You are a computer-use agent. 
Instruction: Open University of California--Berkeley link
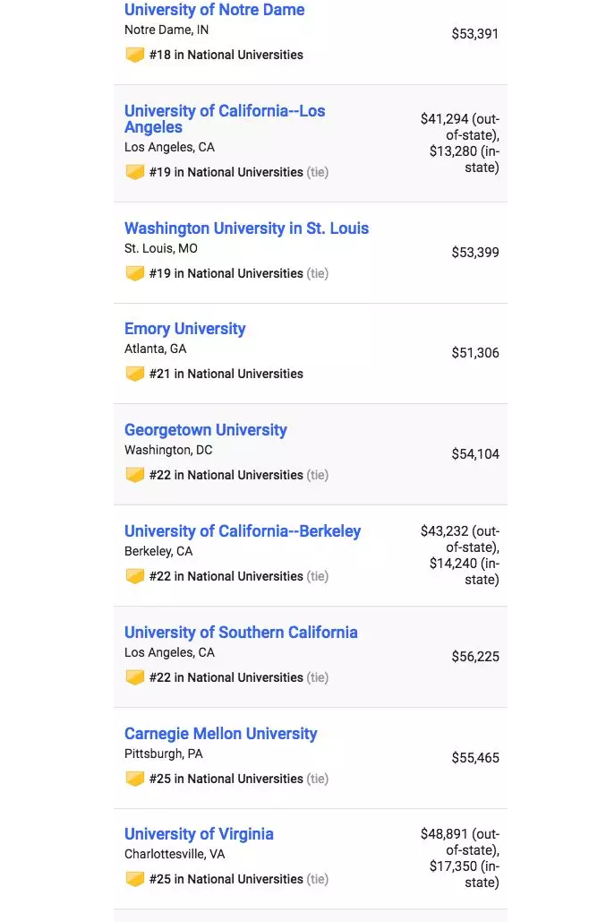pyautogui.click(x=243, y=531)
